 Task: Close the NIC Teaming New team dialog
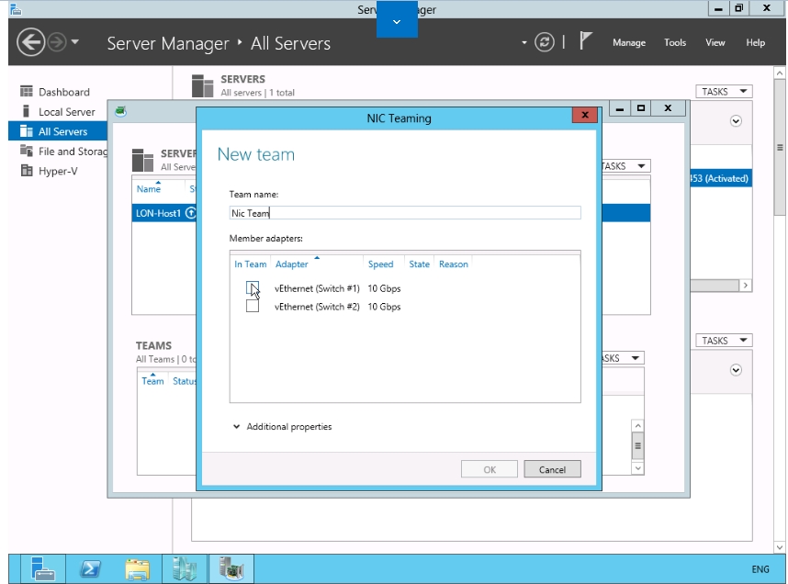tap(585, 115)
